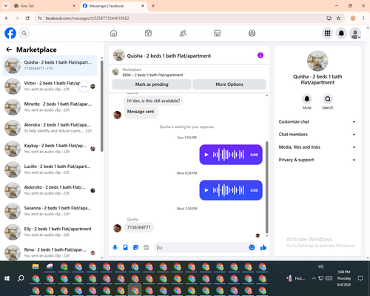This screenshot has width=370, height=296.
Task: Send a thumbs-up like
Action: coord(263,247)
